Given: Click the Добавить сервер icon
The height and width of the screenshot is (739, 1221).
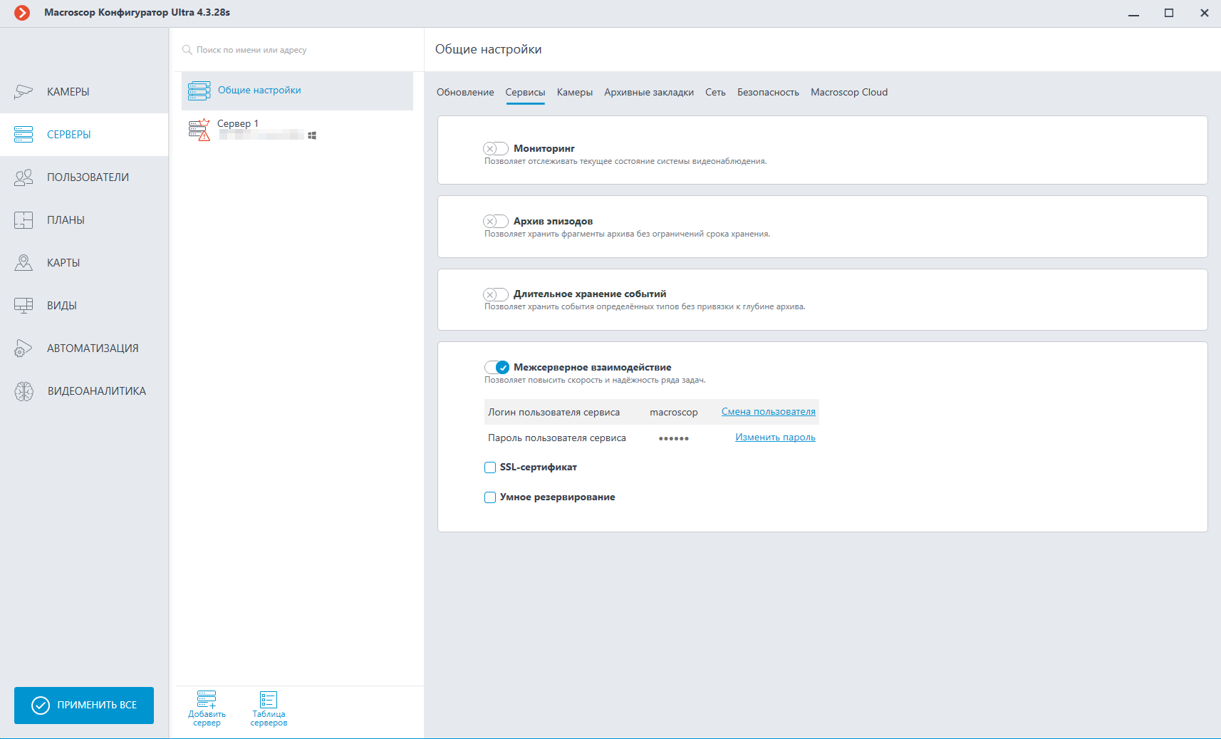Looking at the screenshot, I should coord(207,700).
